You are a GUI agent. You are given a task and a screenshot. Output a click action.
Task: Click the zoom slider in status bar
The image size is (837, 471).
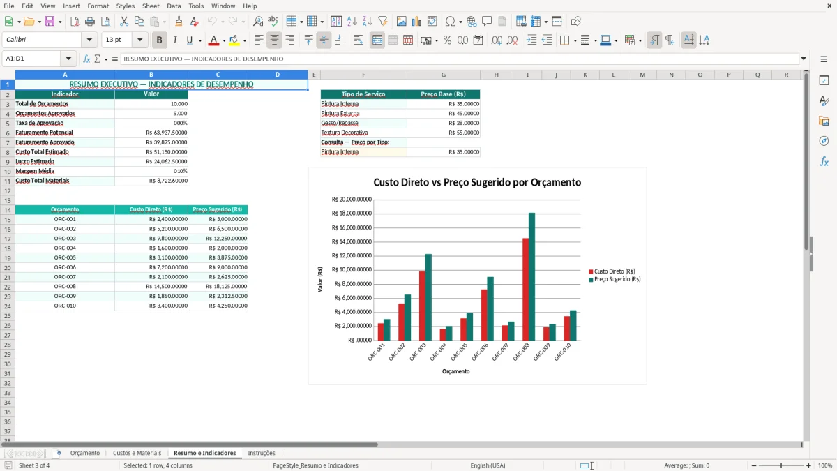tap(781, 465)
